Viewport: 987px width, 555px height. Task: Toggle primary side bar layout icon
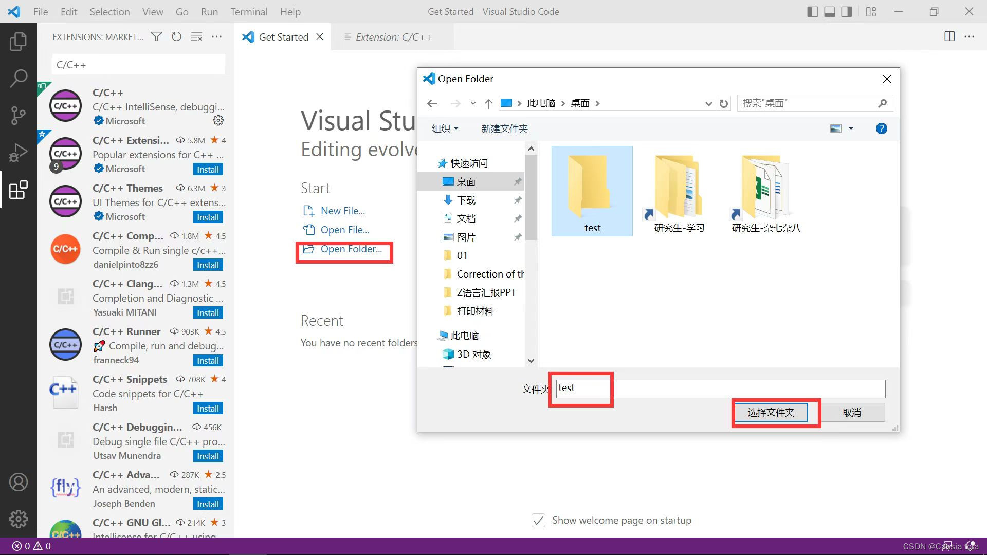(x=813, y=11)
